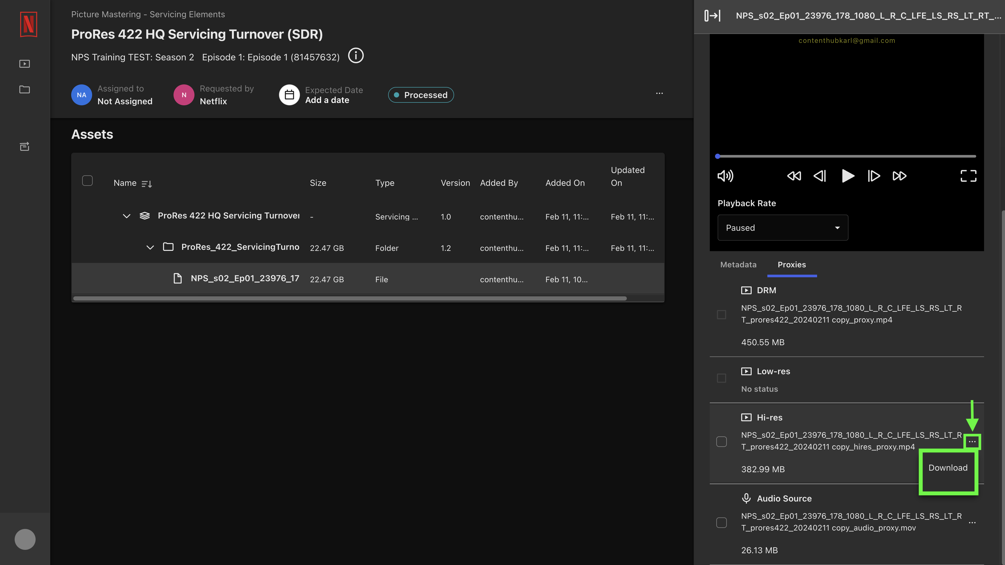
Task: Open the folder icon in left sidebar
Action: point(25,90)
